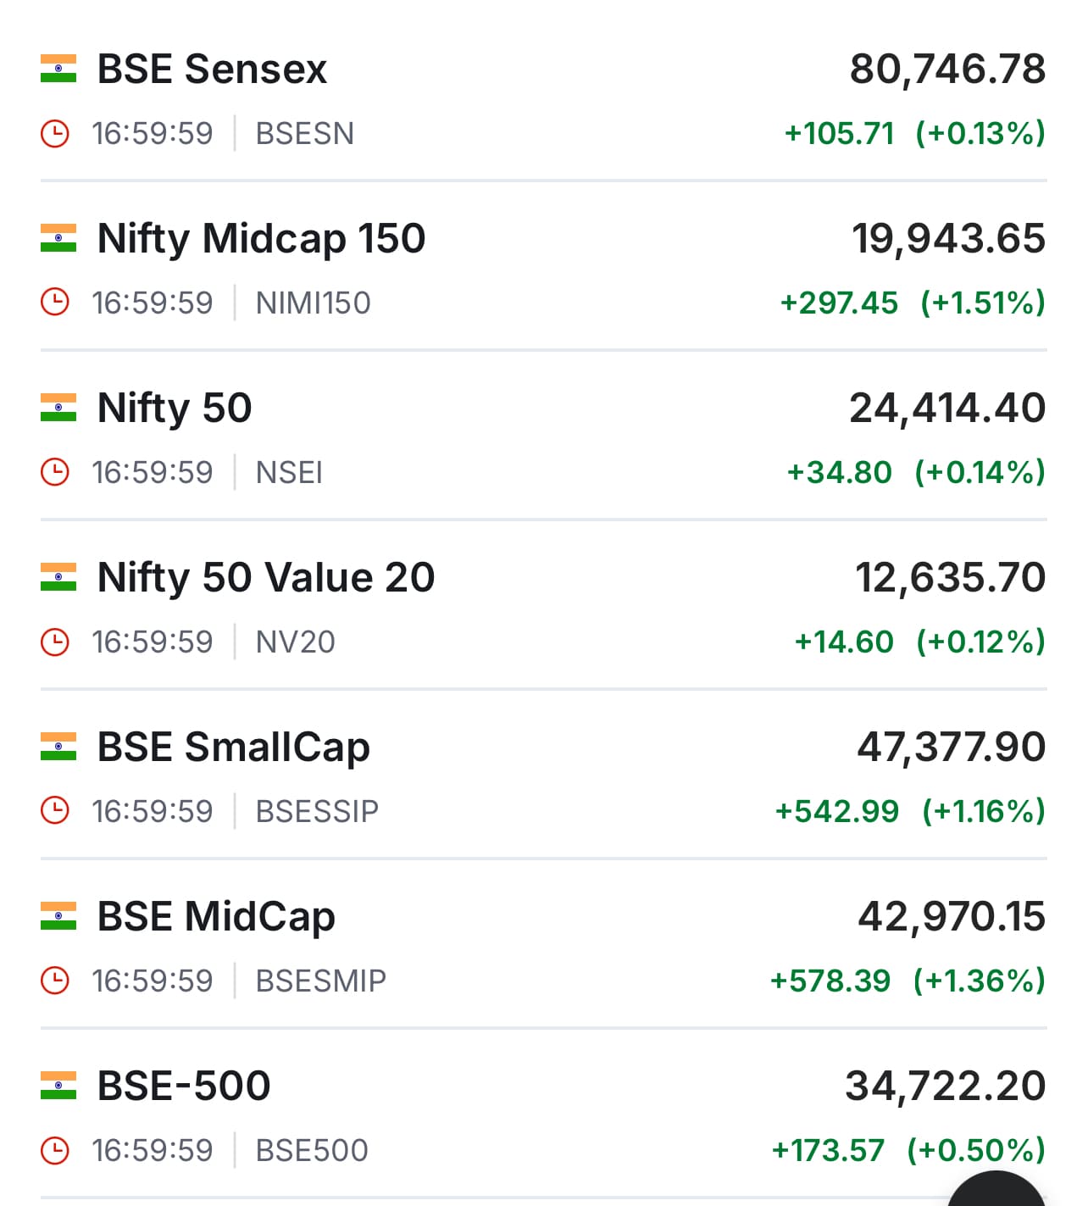Screen dimensions: 1088x1206
Task: Tap the NIMI150 ticker symbol
Action: (314, 303)
